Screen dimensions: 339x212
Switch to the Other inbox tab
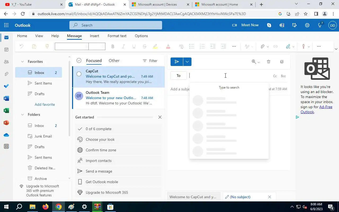pyautogui.click(x=114, y=61)
